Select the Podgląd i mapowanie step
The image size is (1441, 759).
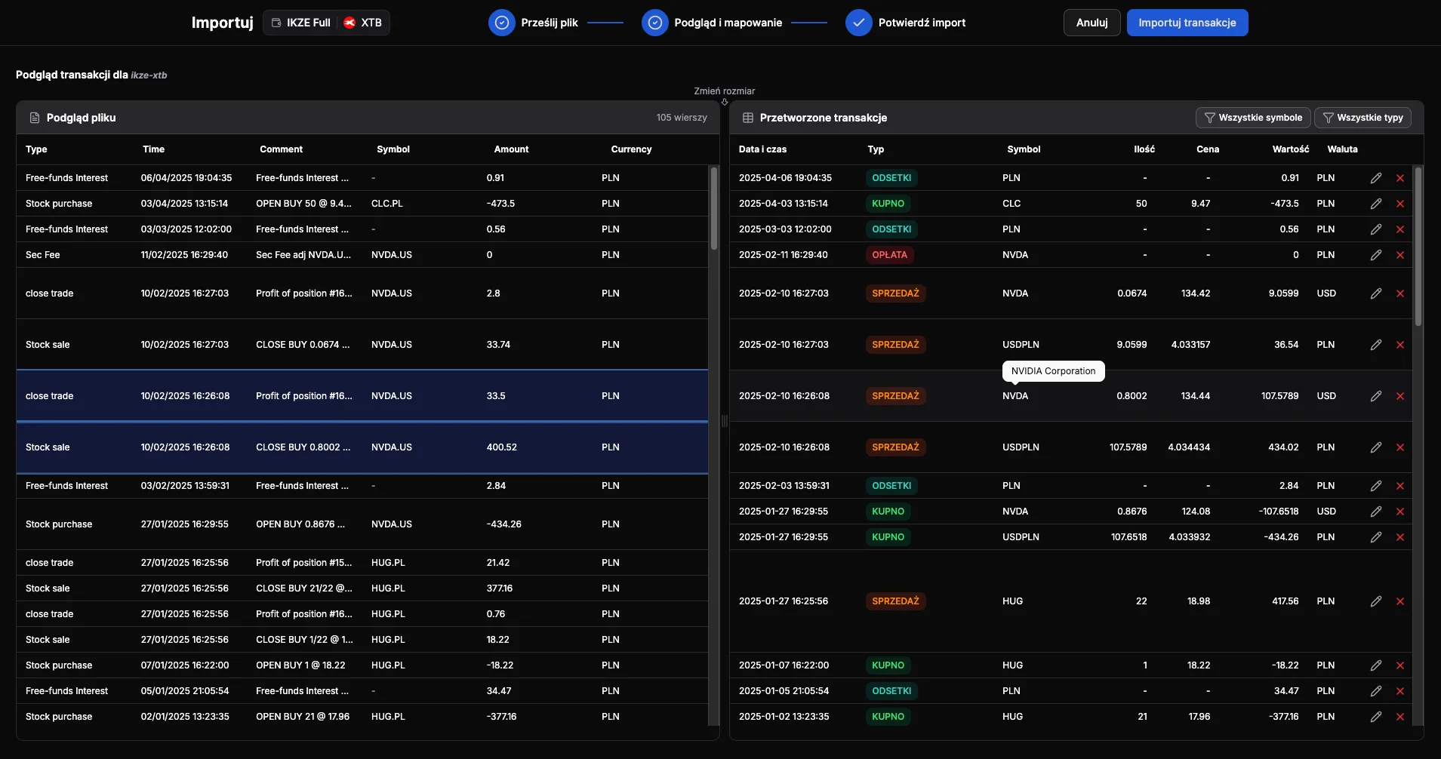[x=728, y=22]
